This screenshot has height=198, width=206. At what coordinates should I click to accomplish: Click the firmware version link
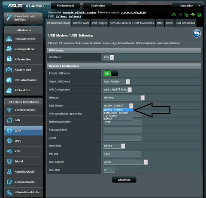pyautogui.click(x=133, y=12)
